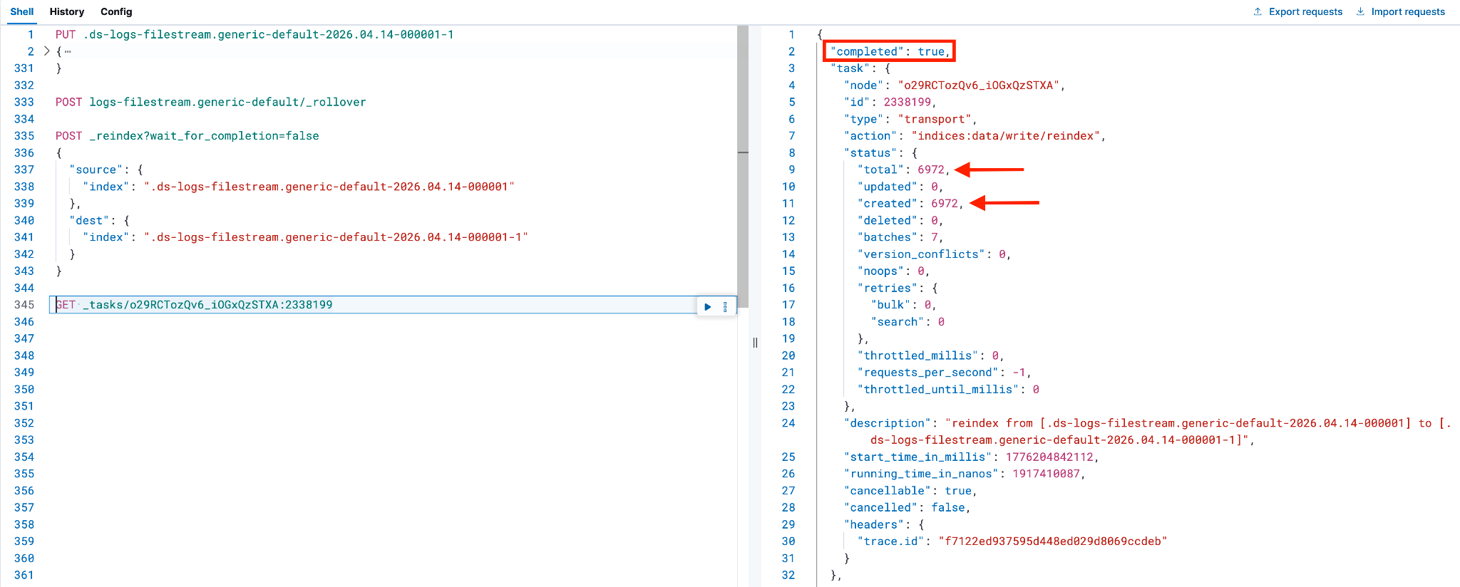
Task: Click Import requests link
Action: point(1408,11)
